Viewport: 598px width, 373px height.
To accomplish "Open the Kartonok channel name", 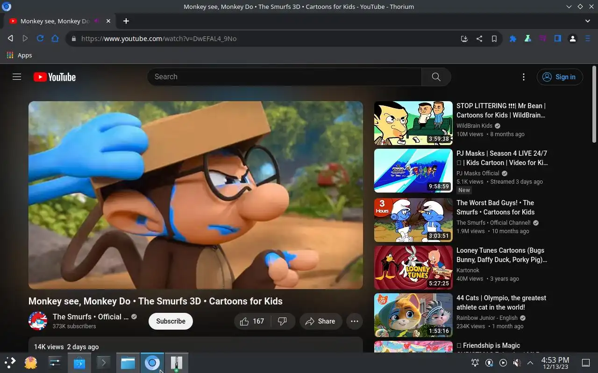I will [x=468, y=270].
